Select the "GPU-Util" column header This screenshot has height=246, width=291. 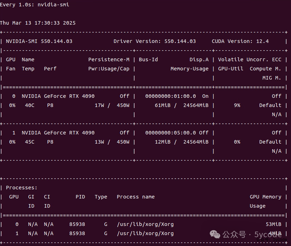[231, 69]
